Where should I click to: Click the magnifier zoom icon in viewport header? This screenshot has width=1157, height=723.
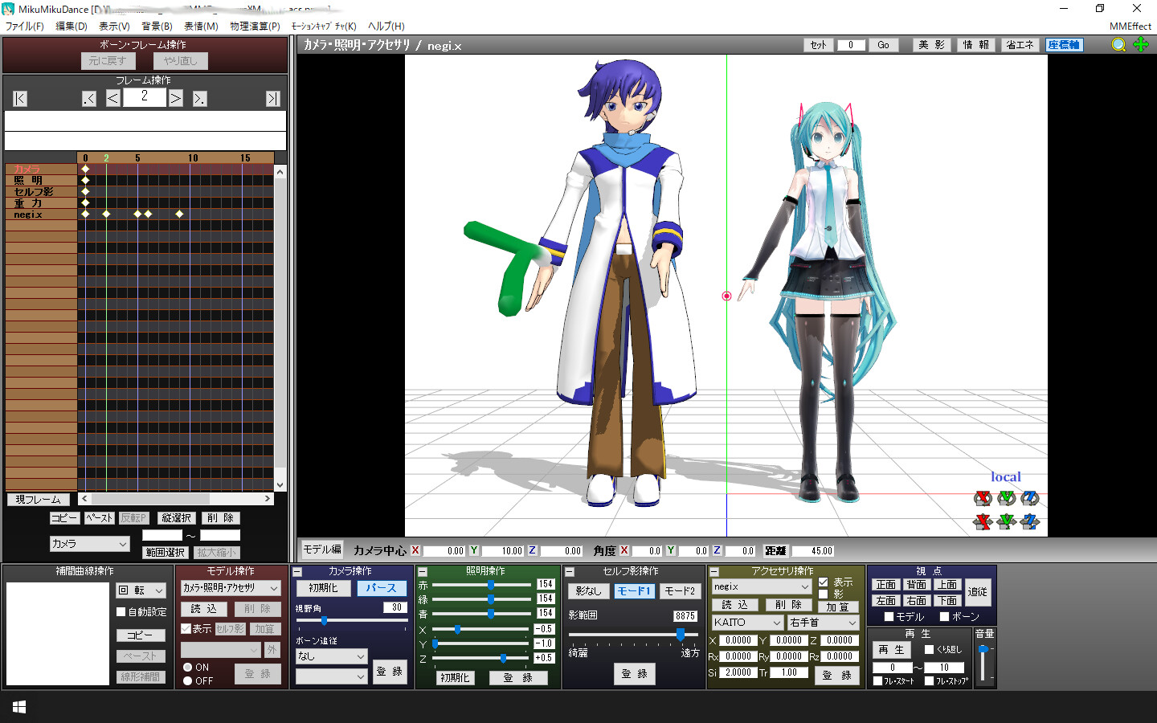(1118, 45)
